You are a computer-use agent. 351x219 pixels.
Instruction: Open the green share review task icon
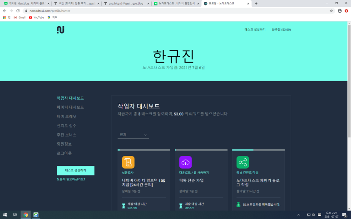tap(242, 162)
